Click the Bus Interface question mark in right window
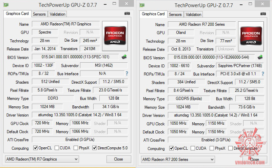This screenshot has height=168, width=272. pos(263,74)
